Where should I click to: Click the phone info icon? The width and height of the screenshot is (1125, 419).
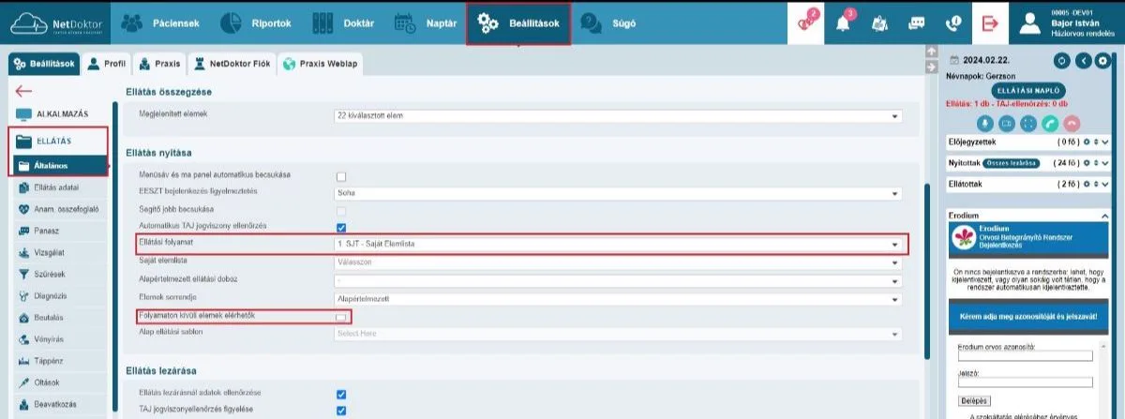(x=953, y=23)
